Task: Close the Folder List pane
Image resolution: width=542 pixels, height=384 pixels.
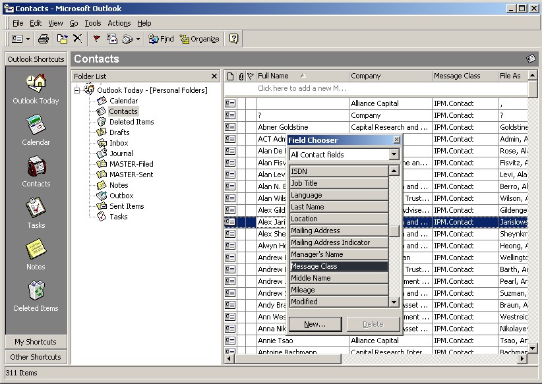Action: (214, 76)
